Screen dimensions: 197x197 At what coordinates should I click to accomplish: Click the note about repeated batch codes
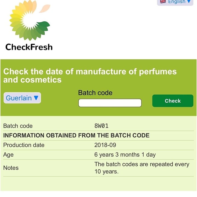142,168
